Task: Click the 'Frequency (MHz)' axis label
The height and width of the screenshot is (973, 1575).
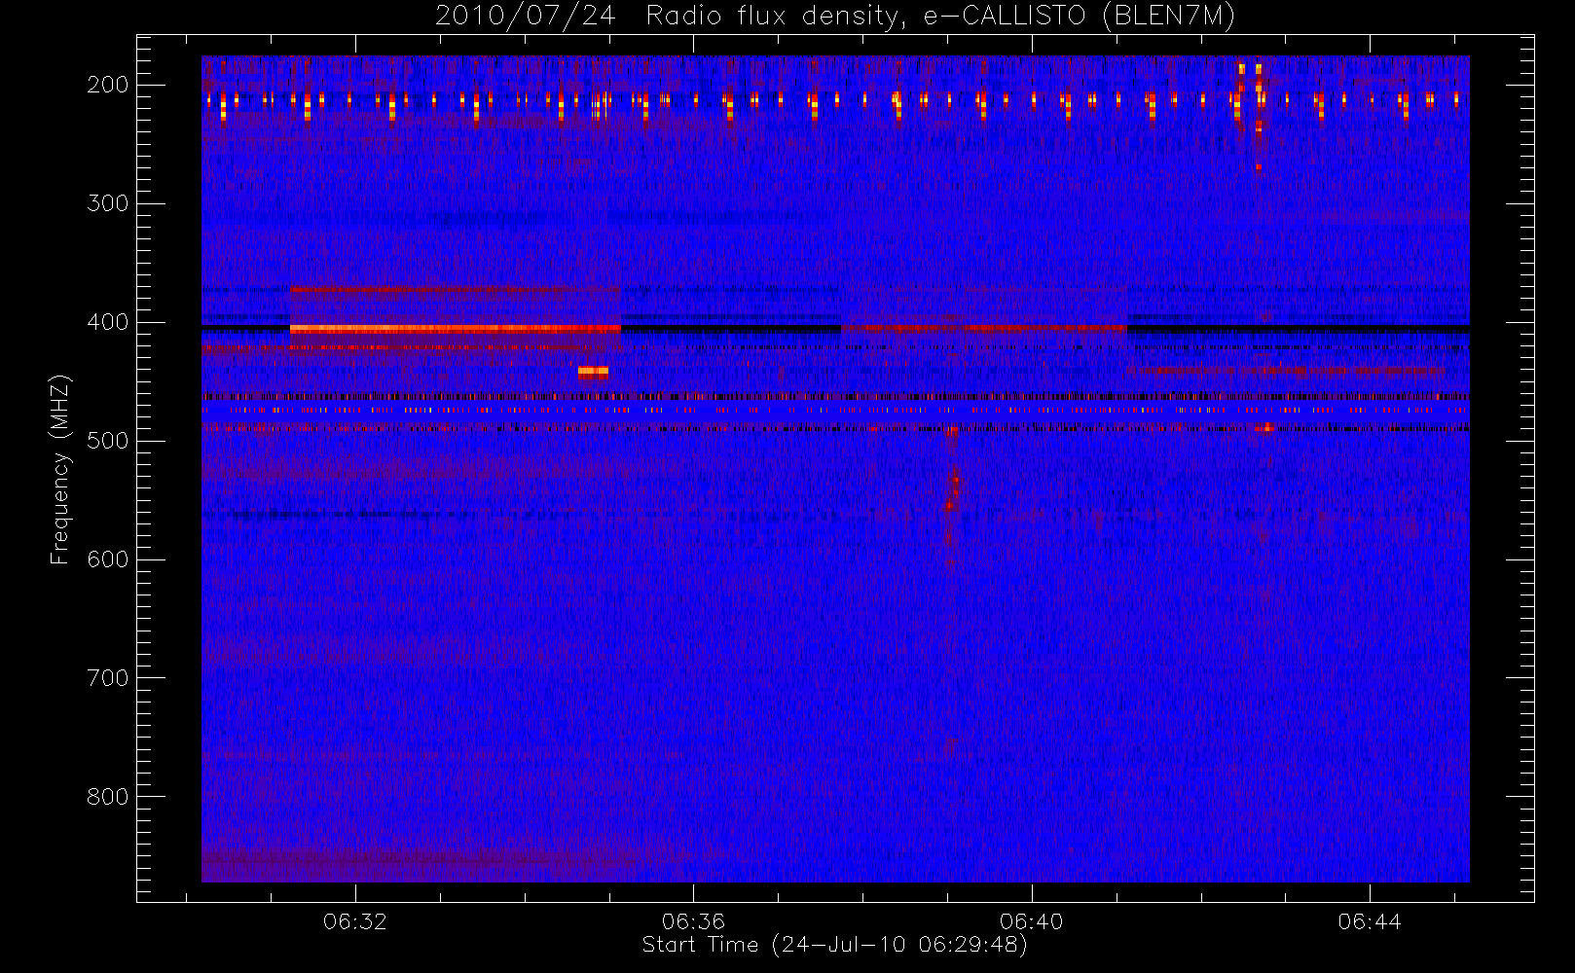Action: tap(60, 469)
